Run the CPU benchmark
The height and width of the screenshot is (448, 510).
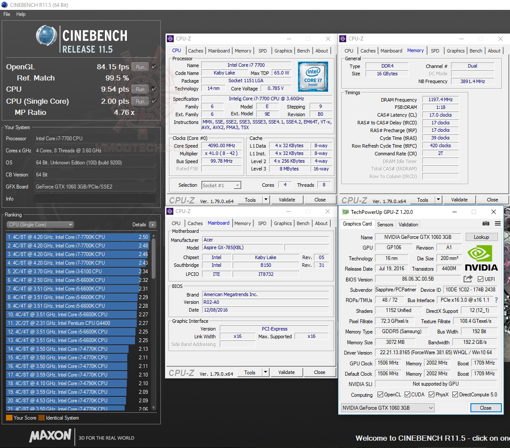140,89
